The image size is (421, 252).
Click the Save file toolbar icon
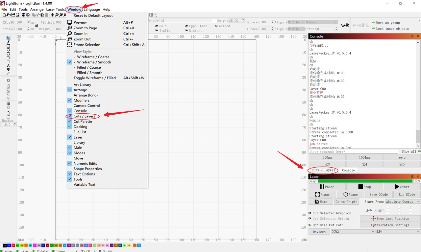(x=13, y=15)
